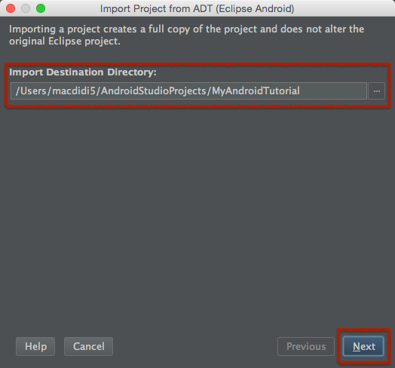
Task: Click the Cancel button
Action: (x=88, y=346)
